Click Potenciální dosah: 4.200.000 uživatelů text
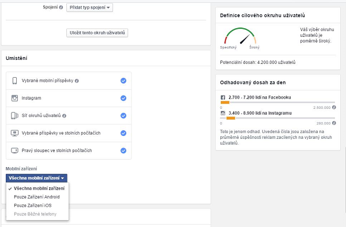Screen dimensions: 346x227 [258, 62]
